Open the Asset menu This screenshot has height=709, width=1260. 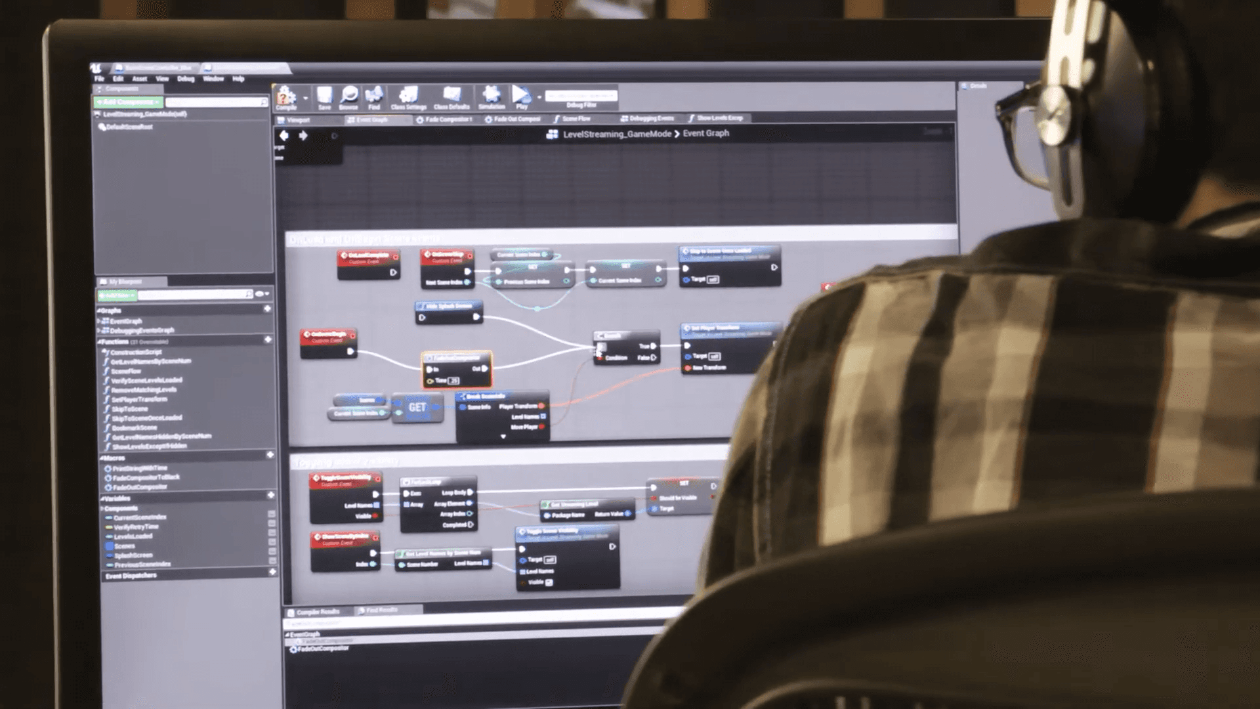coord(139,79)
